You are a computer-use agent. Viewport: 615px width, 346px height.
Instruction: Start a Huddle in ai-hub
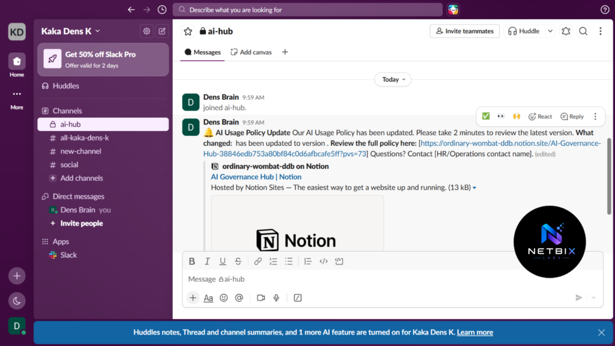coord(524,31)
